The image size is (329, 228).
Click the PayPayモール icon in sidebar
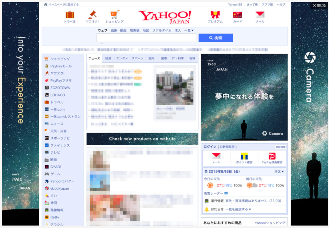tap(47, 66)
